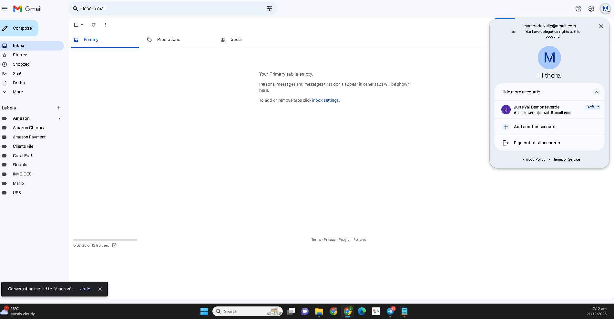Compose a new email

click(19, 28)
